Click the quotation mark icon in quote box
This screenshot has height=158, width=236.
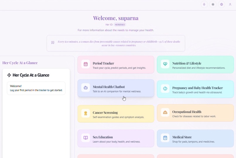click(x=52, y=42)
